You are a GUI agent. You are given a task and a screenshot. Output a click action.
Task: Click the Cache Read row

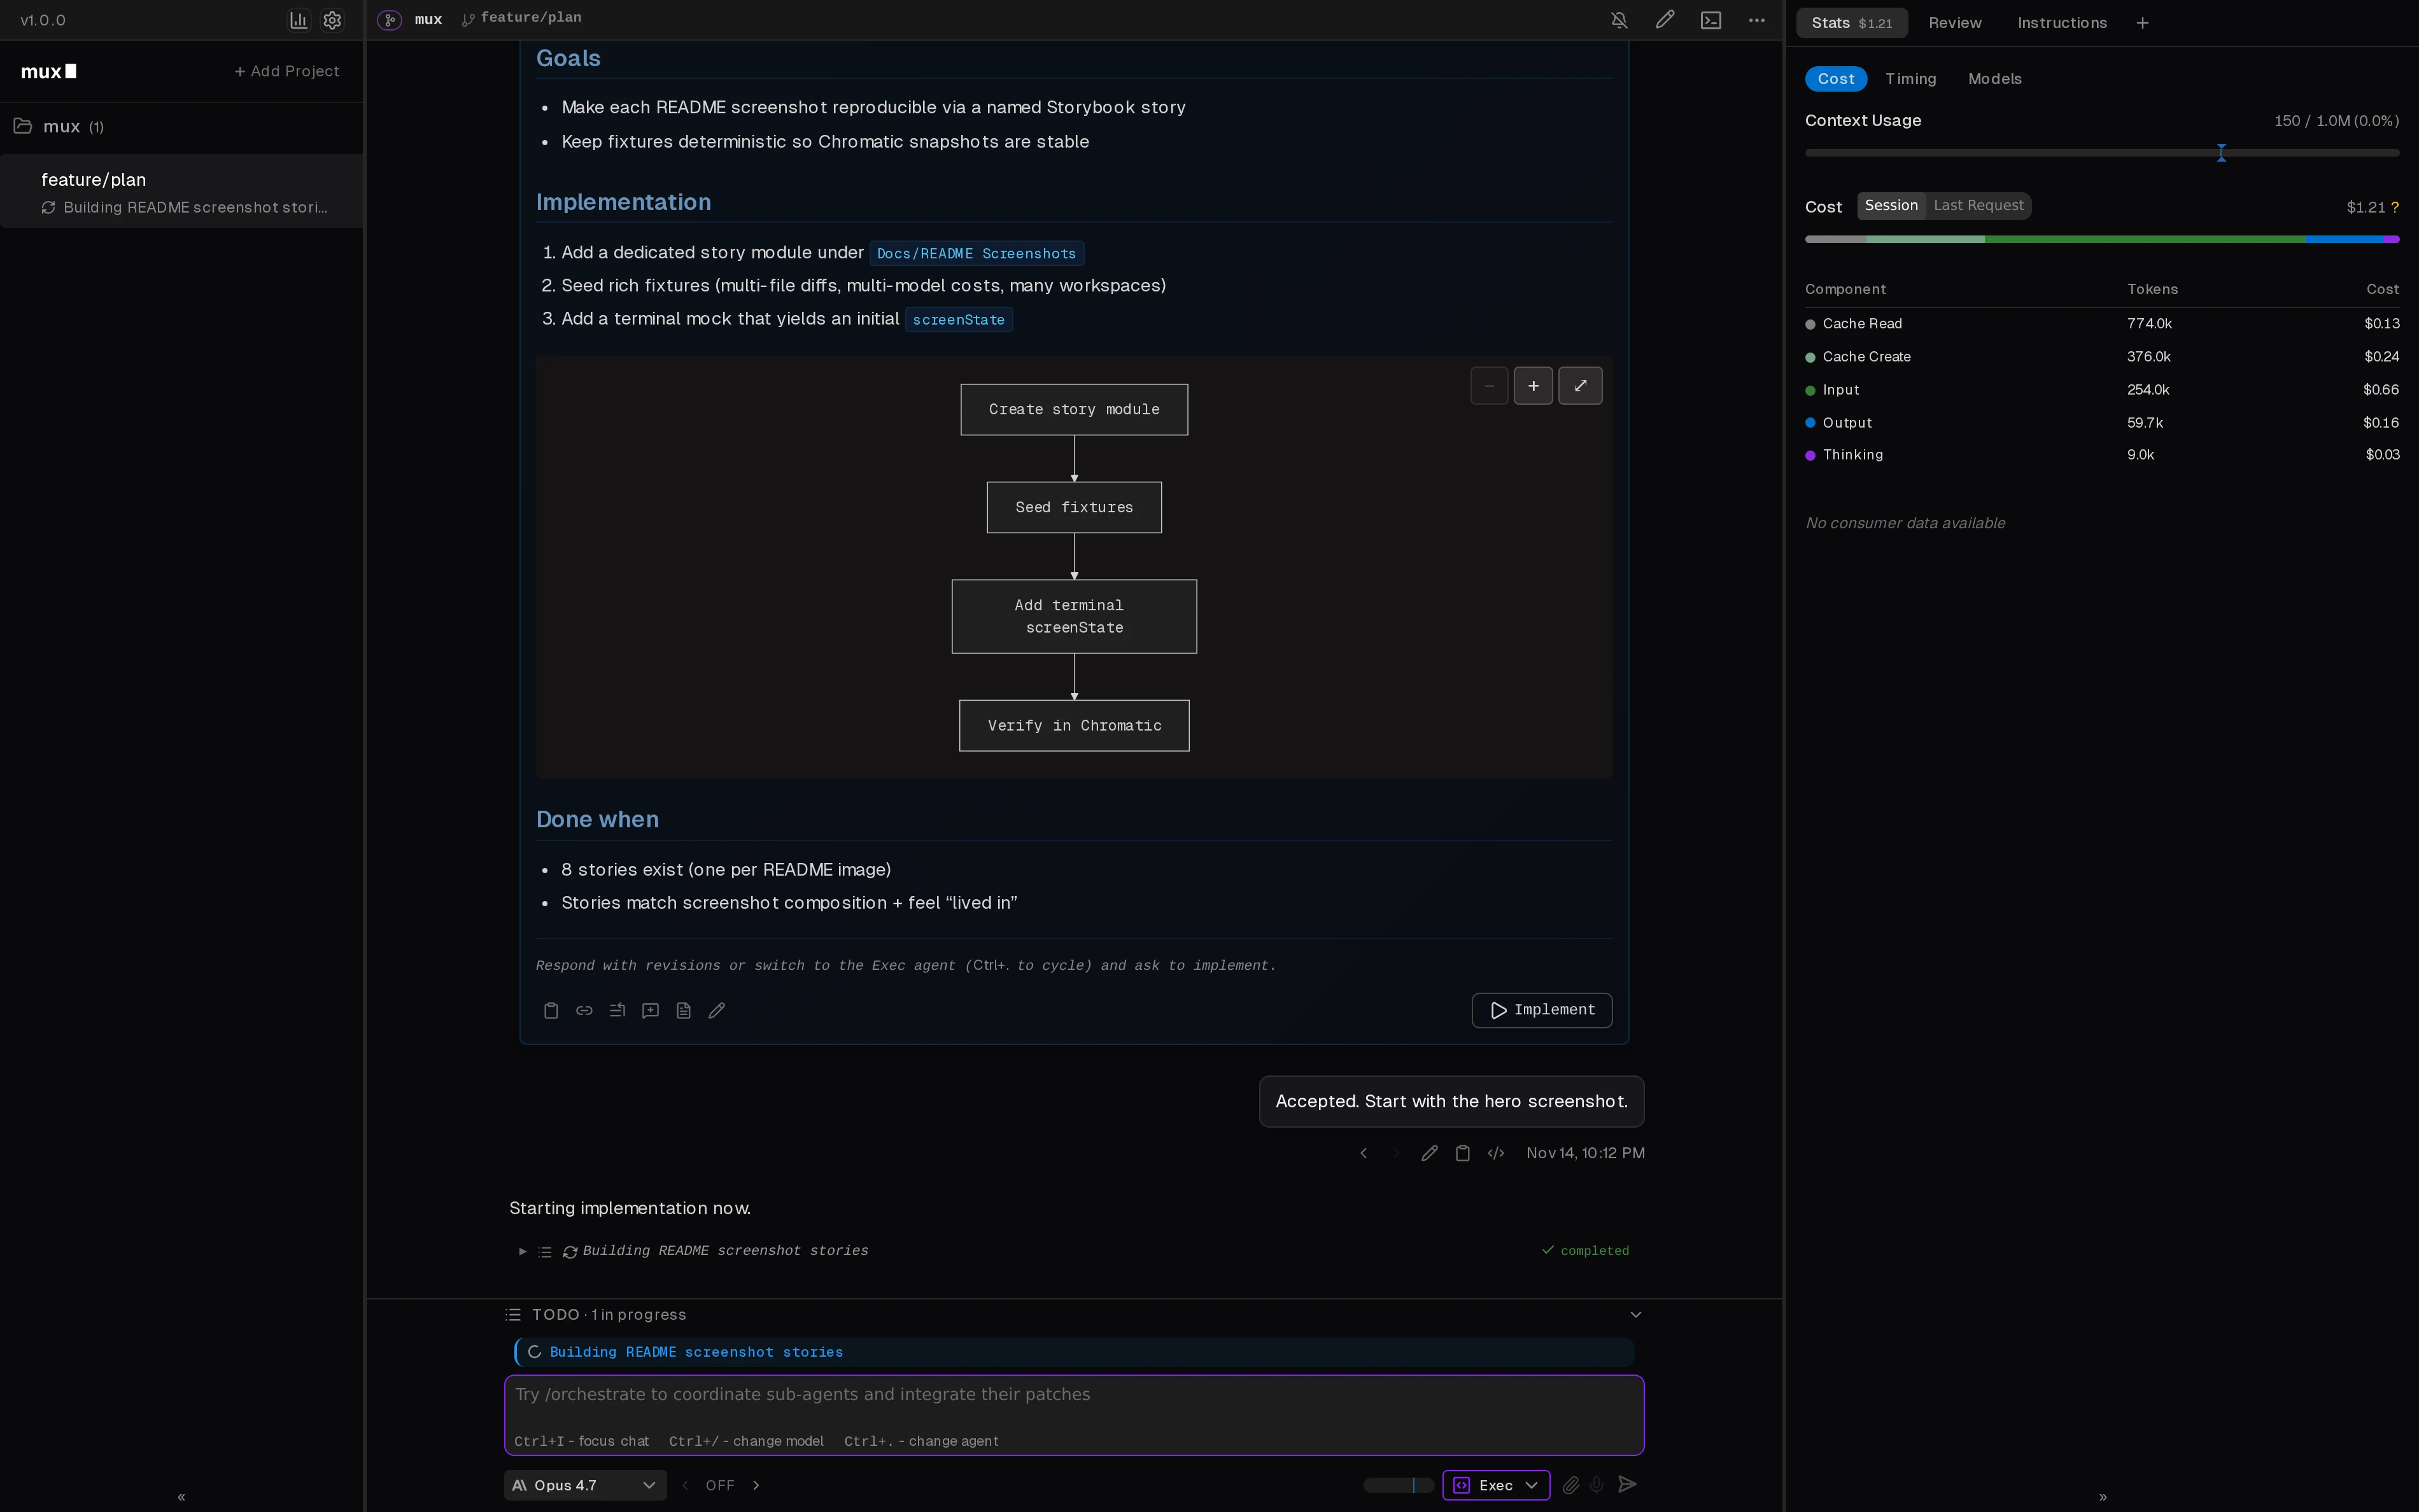point(2102,324)
